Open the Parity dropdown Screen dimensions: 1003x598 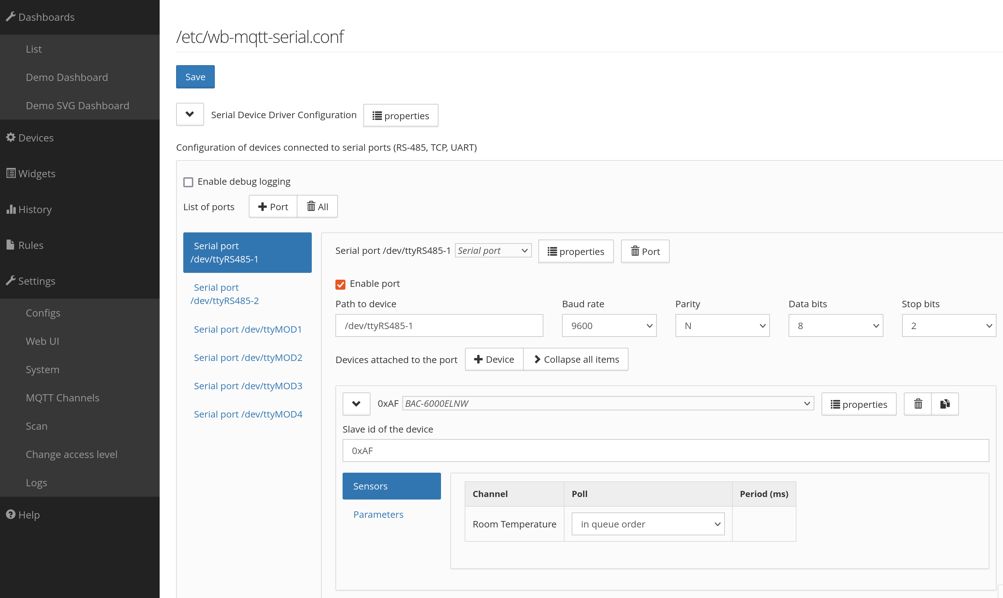pyautogui.click(x=722, y=325)
